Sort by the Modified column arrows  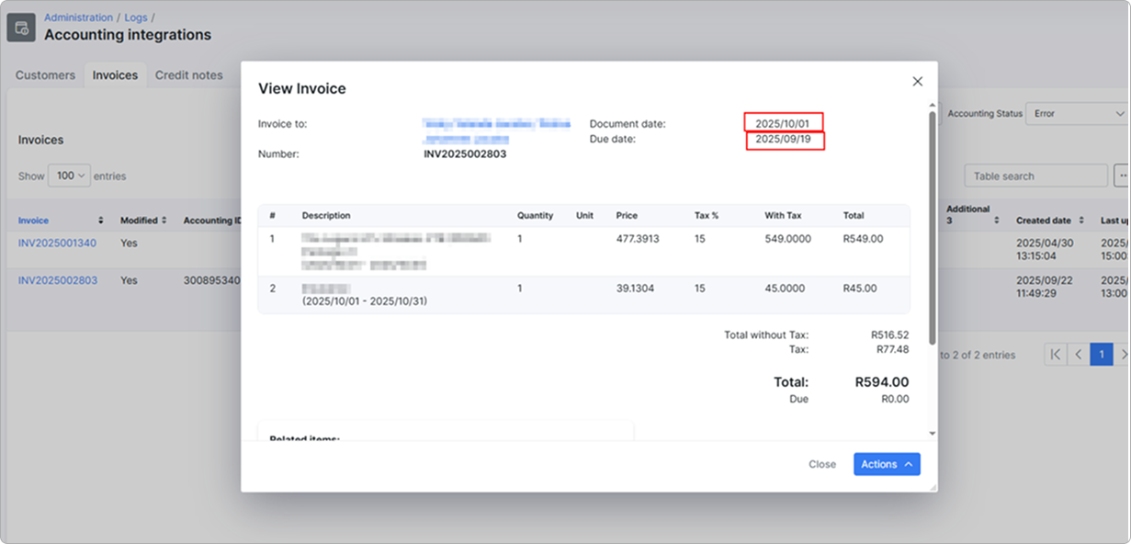pyautogui.click(x=165, y=221)
